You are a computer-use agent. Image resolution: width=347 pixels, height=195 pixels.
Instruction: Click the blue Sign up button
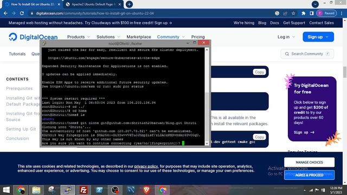[x=318, y=37]
